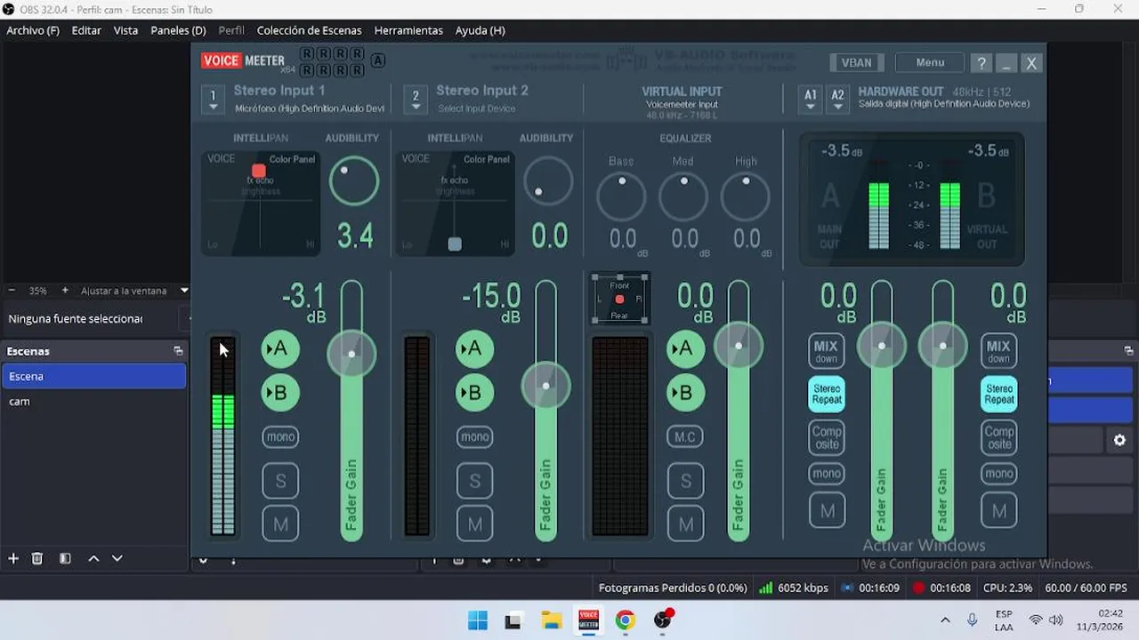Toggle Composite mode on bus B
The width and height of the screenshot is (1139, 640).
tap(998, 437)
